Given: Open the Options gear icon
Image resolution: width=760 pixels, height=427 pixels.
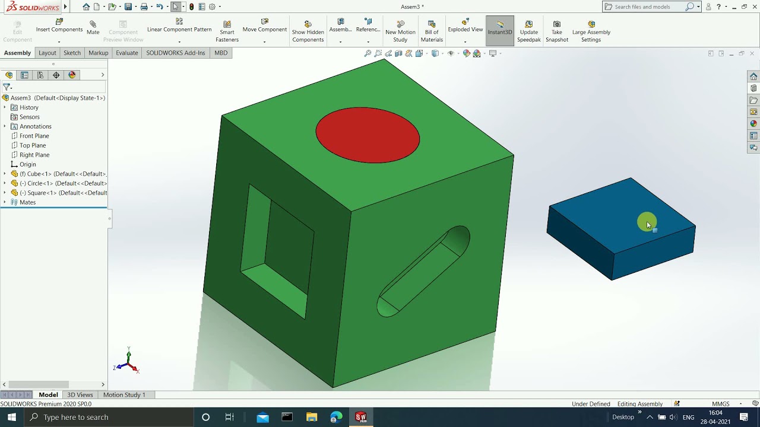Looking at the screenshot, I should 212,7.
